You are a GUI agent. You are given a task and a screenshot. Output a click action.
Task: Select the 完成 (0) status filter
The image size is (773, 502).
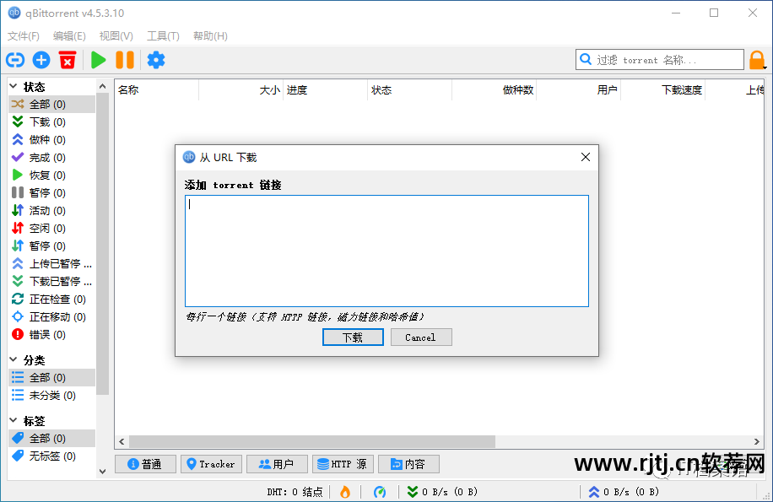(51, 158)
